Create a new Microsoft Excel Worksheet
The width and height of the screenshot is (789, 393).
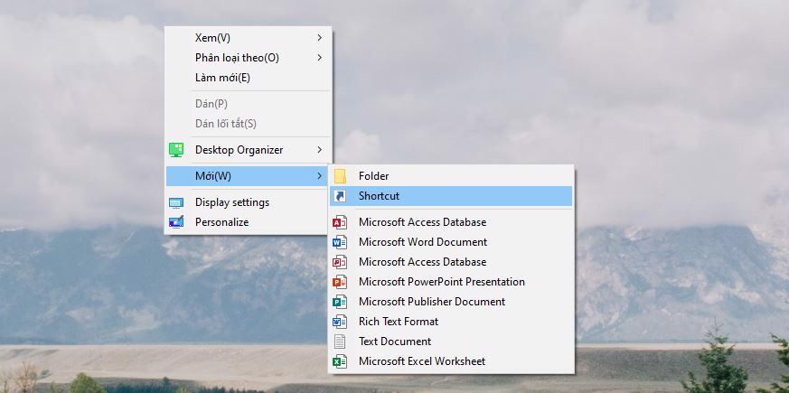(x=451, y=361)
